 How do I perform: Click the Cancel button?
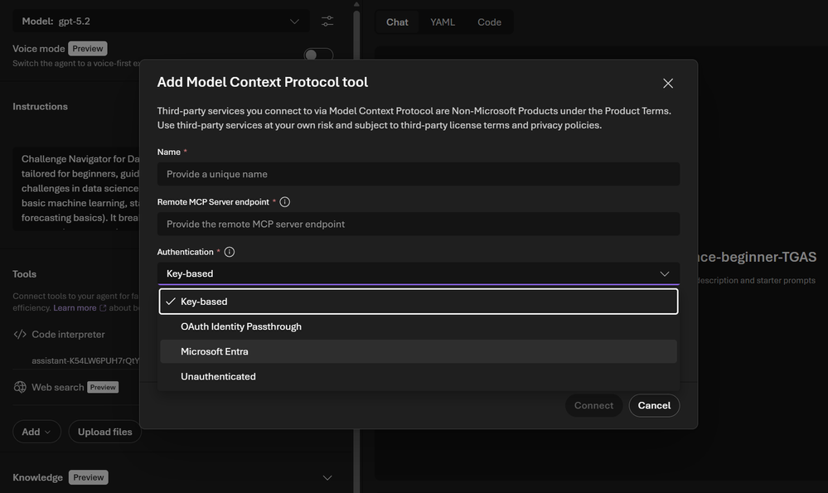(654, 405)
